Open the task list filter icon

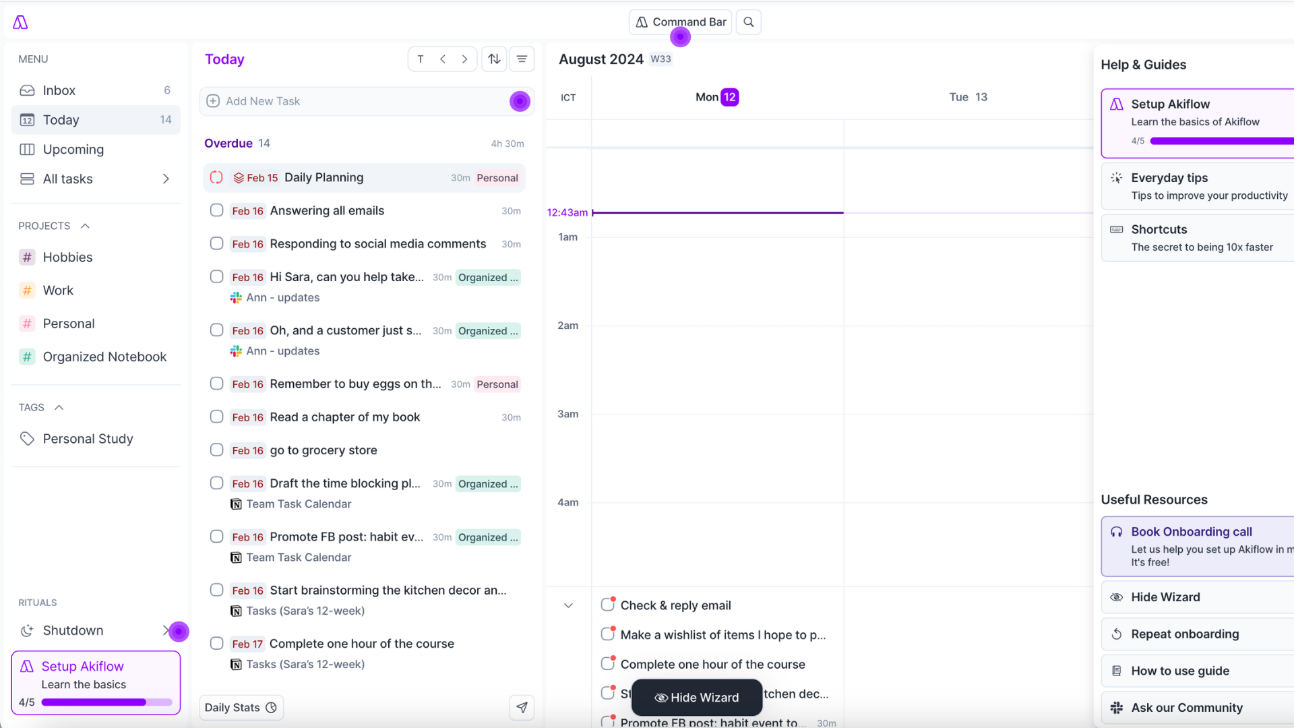coord(522,59)
